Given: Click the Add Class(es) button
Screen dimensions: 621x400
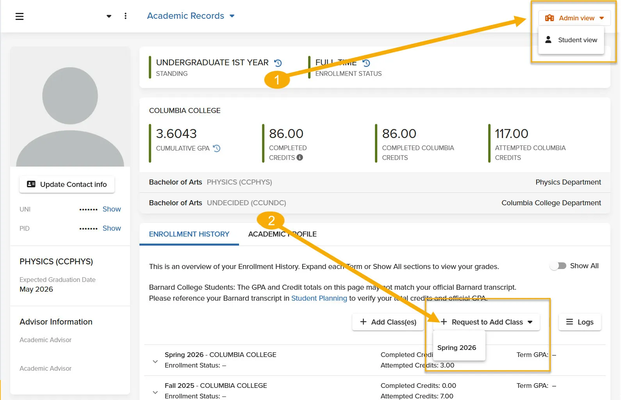Looking at the screenshot, I should pos(388,322).
